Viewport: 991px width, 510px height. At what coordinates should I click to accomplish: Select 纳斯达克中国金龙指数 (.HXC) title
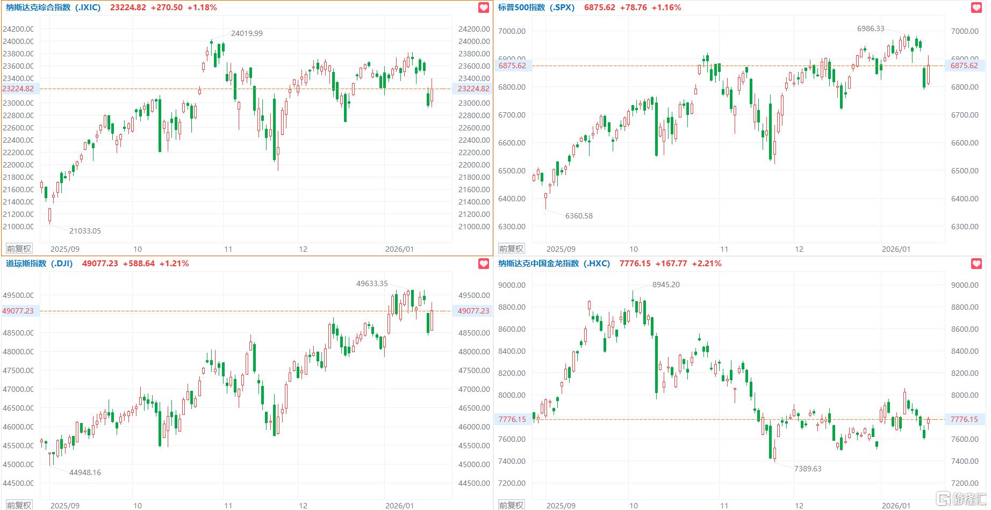554,264
